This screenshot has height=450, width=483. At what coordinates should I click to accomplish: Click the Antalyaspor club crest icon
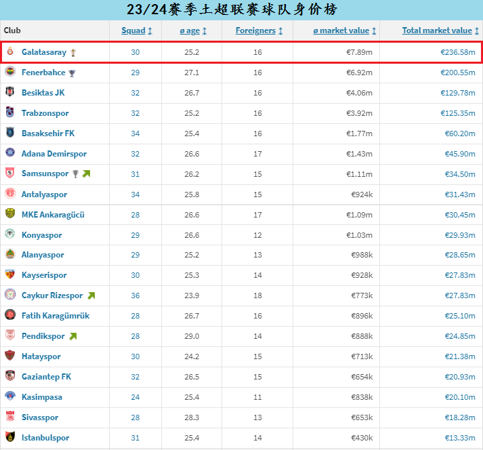10,193
